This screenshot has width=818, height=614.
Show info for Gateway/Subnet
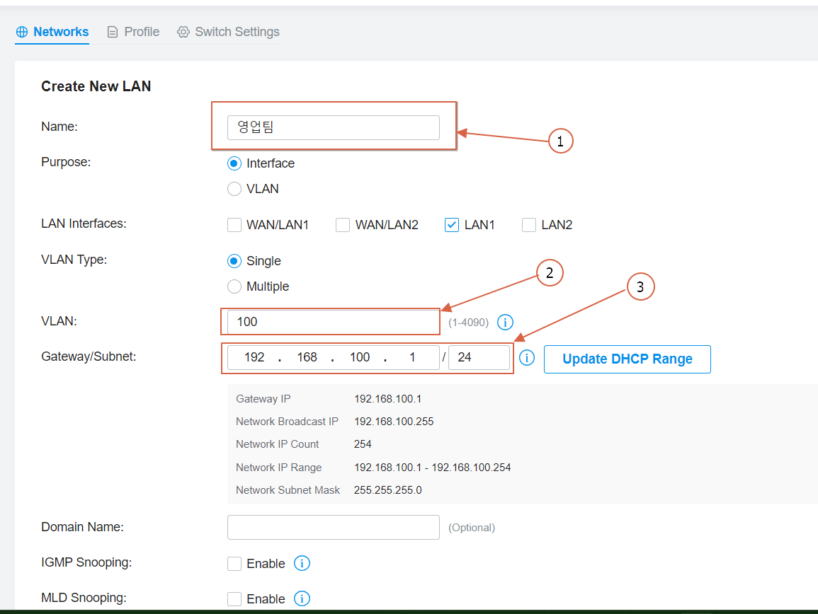click(527, 357)
